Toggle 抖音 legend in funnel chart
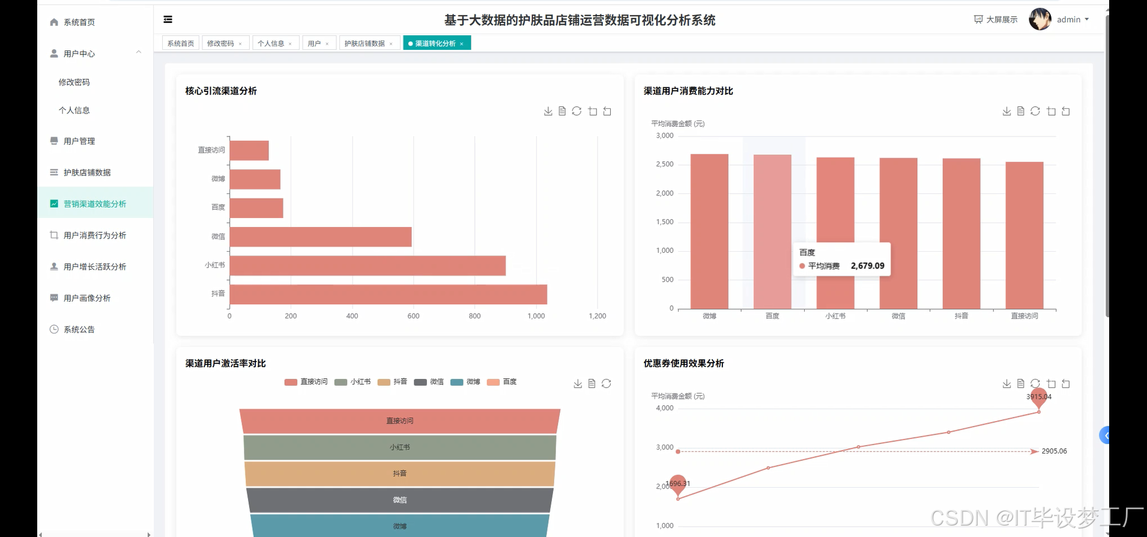 point(393,382)
